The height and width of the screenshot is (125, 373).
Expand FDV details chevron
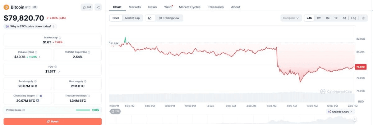[59, 71]
